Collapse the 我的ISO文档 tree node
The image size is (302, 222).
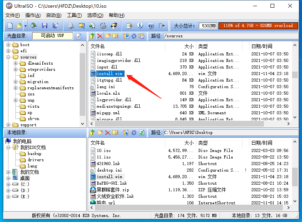coord(8,148)
